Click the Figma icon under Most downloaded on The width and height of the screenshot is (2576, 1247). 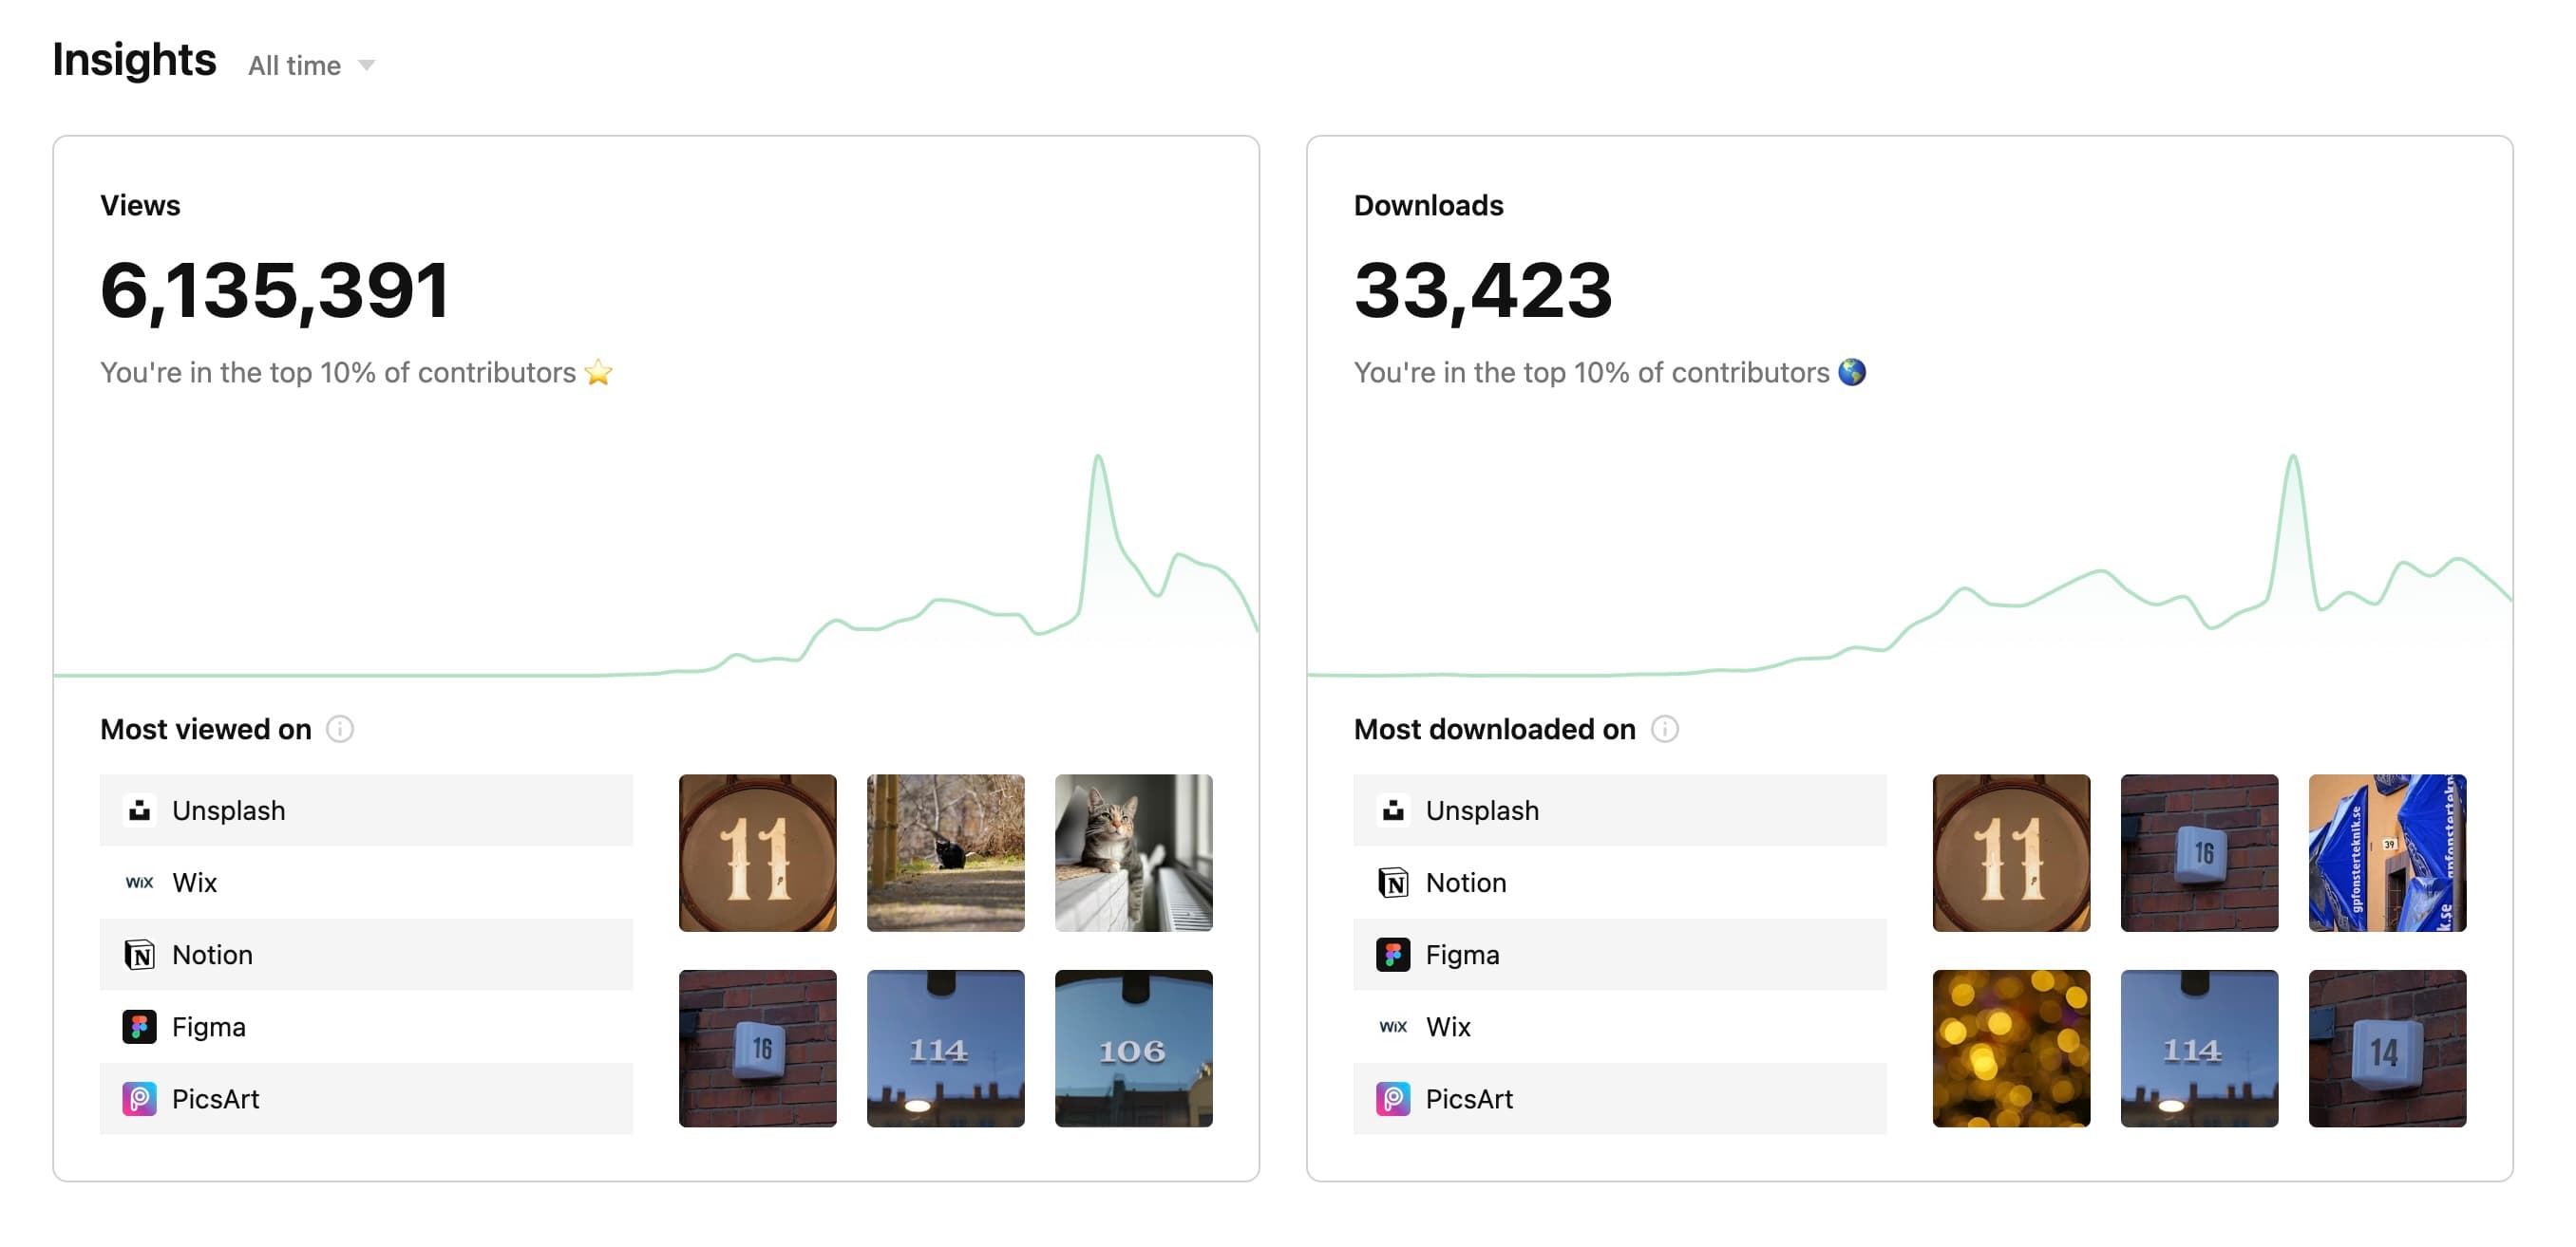pos(1394,955)
